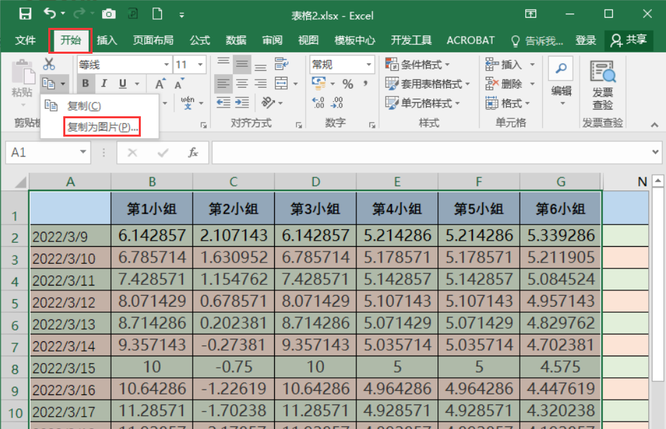
Task: Choose 复制为图片(P)... menu entry
Action: point(102,127)
